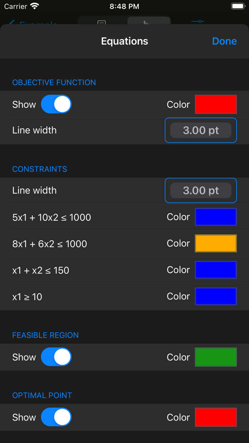Change color of x1 + x2 ≤ 150
Image resolution: width=249 pixels, height=443 pixels.
tap(216, 270)
